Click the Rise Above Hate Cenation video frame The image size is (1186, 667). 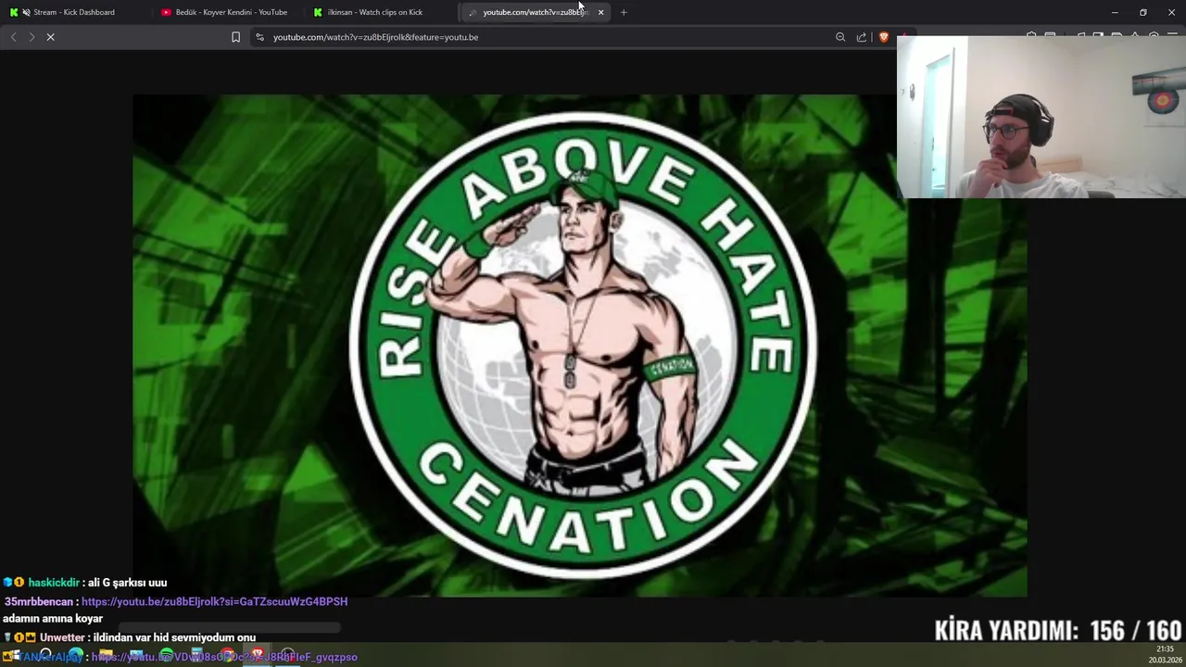click(579, 346)
